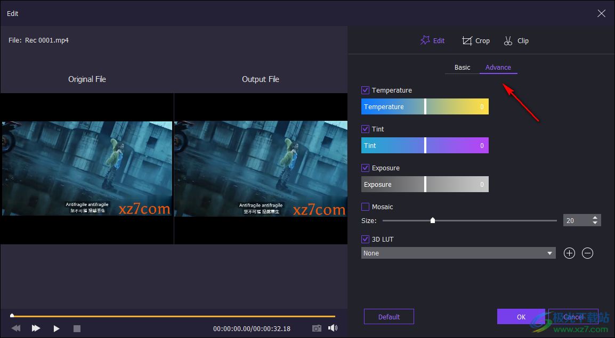Screen dimensions: 615x338
Task: Open the Crop tool
Action: tap(476, 41)
